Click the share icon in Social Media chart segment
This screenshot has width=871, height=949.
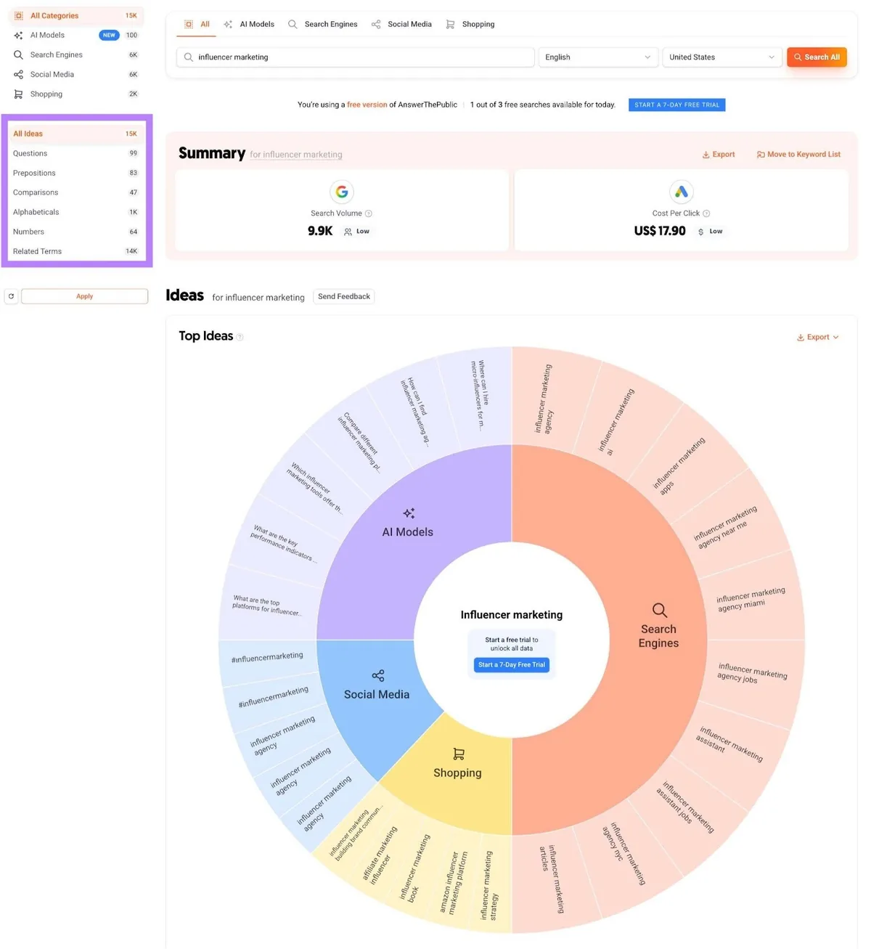pos(378,676)
